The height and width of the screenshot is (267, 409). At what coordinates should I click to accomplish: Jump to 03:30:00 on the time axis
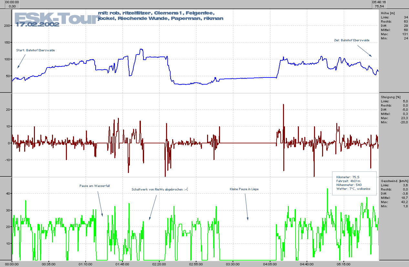tap(233, 264)
